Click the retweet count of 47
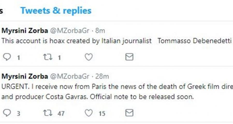 point(61,113)
